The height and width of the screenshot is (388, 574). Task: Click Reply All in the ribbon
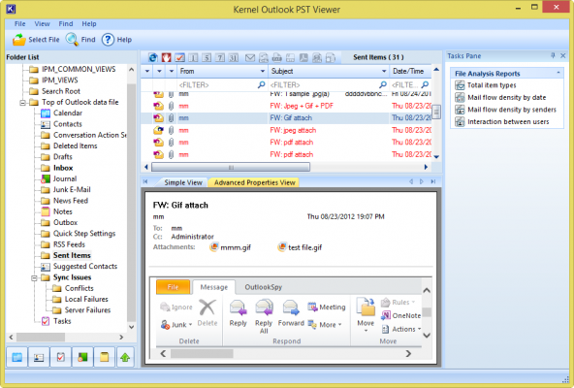264,316
